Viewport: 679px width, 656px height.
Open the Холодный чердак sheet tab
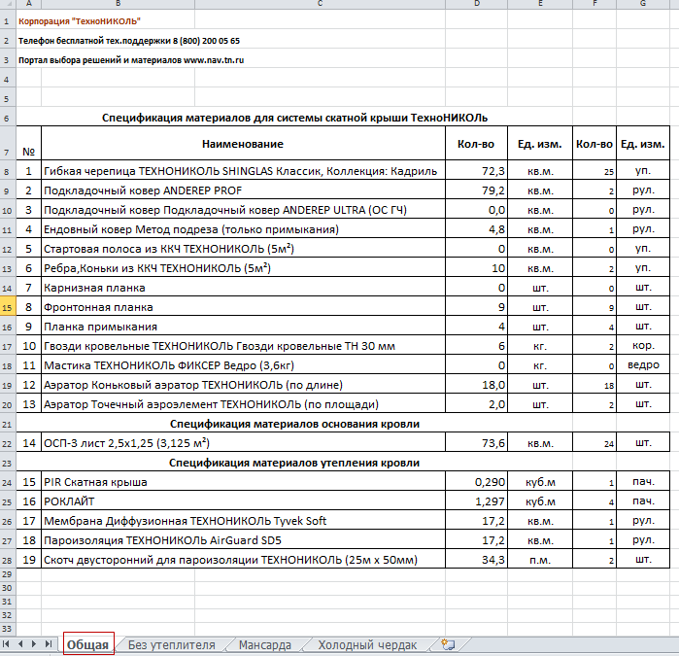367,644
